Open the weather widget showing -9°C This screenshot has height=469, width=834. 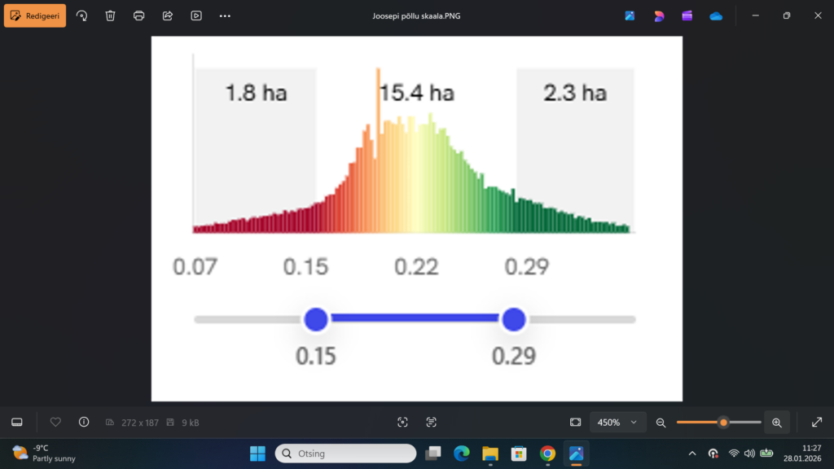[43, 453]
